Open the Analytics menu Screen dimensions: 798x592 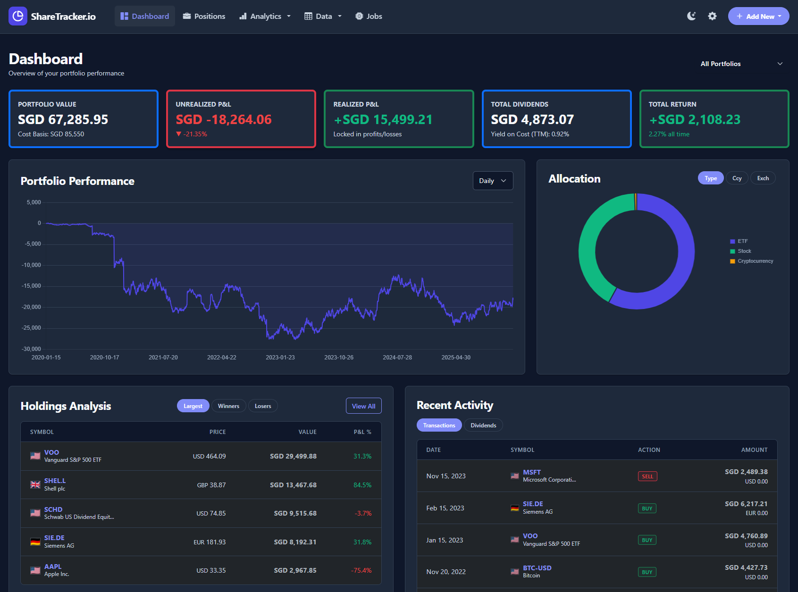(x=265, y=16)
